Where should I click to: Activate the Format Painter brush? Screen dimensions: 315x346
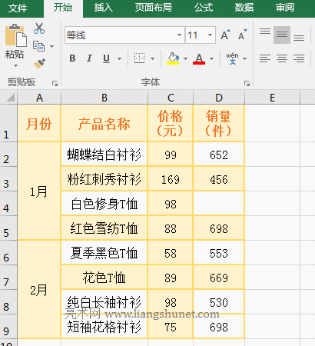tap(39, 63)
